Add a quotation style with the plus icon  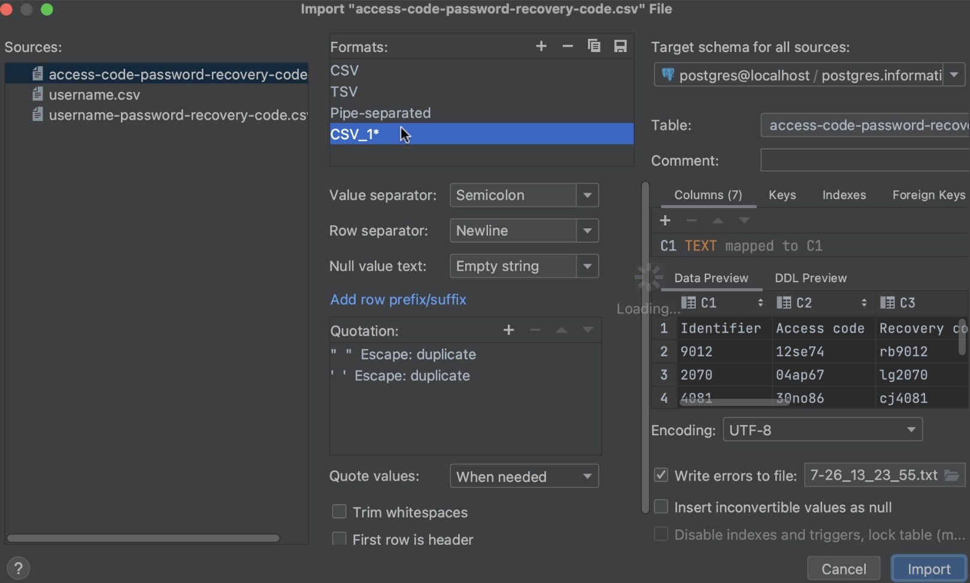tap(508, 329)
